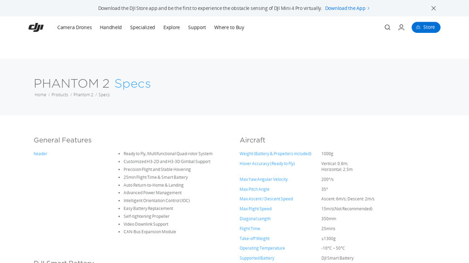Screen dimensions: 469x263
Task: Click '15m/s(Not Recommended)' value
Action: [x=347, y=209]
